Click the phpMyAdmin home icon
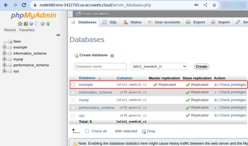The height and width of the screenshot is (146, 248). (20, 24)
